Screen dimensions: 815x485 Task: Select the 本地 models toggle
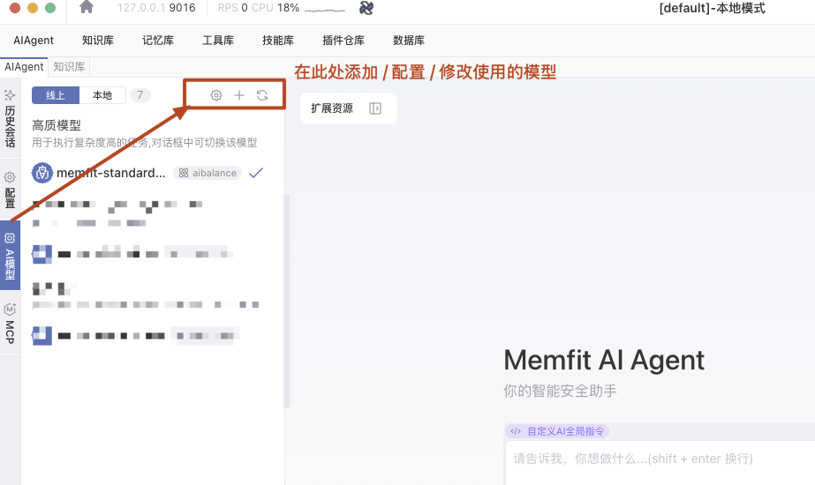[x=102, y=95]
